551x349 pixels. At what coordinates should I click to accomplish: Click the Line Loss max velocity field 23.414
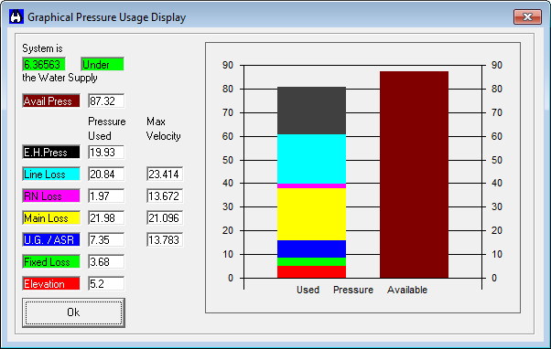tap(165, 174)
